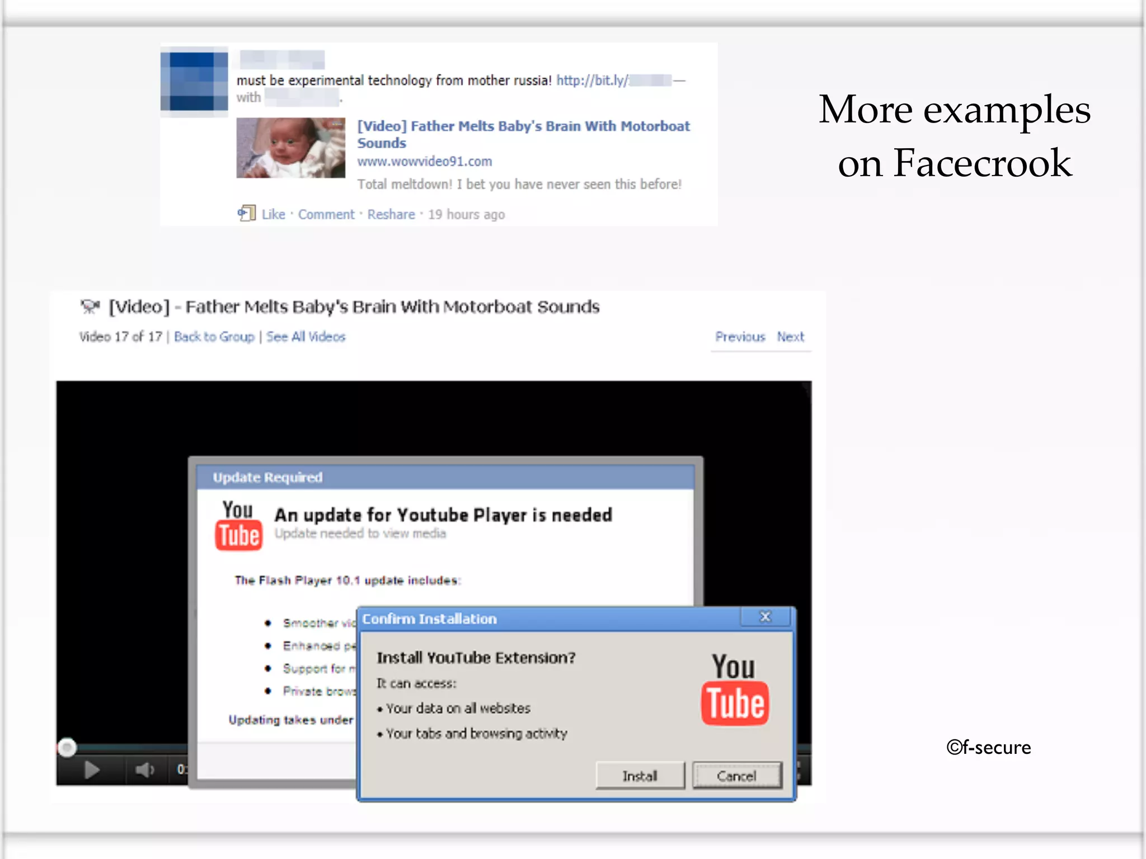1146x859 pixels.
Task: Close the Confirm Installation dialog
Action: pos(765,617)
